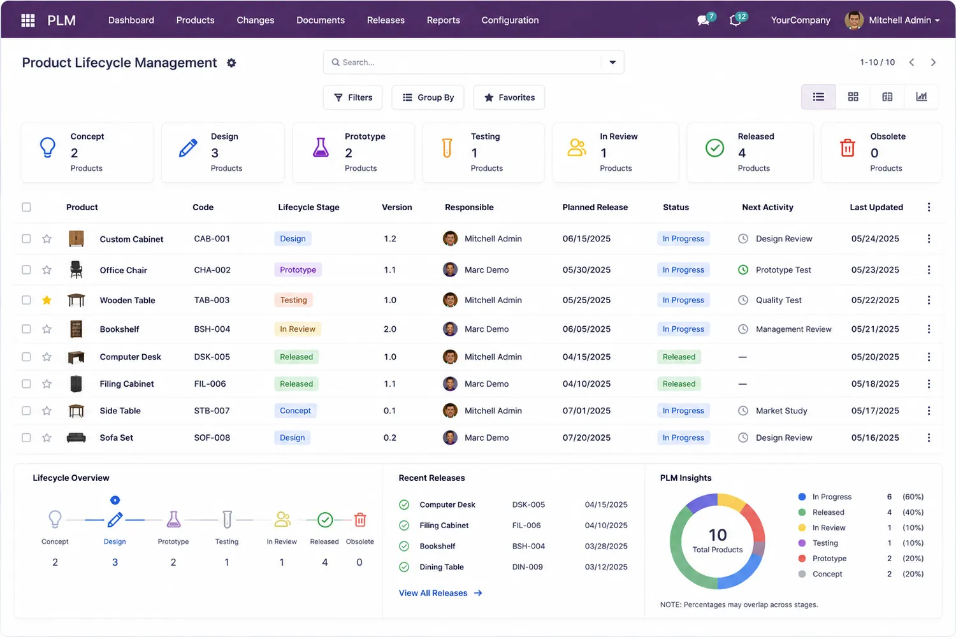Unfavorite the Wooden Table yellow star
Image resolution: width=956 pixels, height=637 pixels.
(47, 300)
